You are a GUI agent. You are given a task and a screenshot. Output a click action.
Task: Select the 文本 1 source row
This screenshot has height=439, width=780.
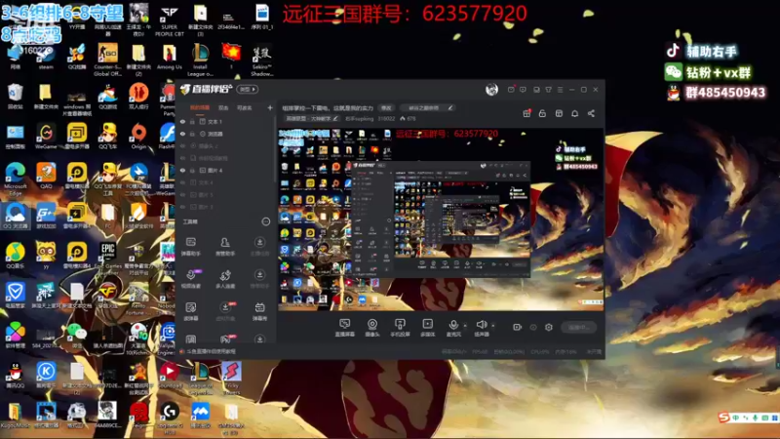point(226,121)
